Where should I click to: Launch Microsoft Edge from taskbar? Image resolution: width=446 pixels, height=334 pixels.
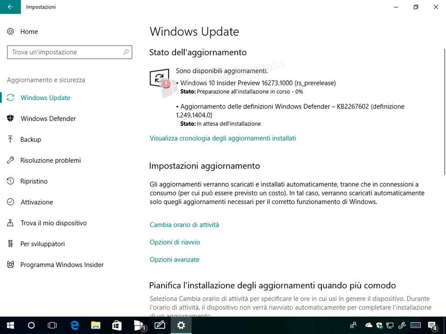point(74,325)
